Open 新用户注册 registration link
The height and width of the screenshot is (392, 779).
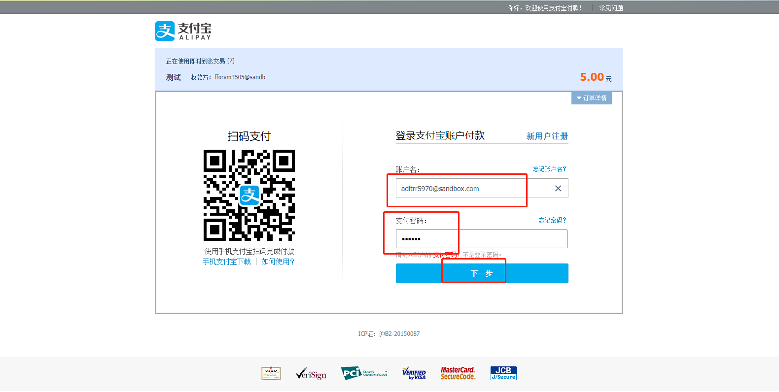pyautogui.click(x=547, y=136)
